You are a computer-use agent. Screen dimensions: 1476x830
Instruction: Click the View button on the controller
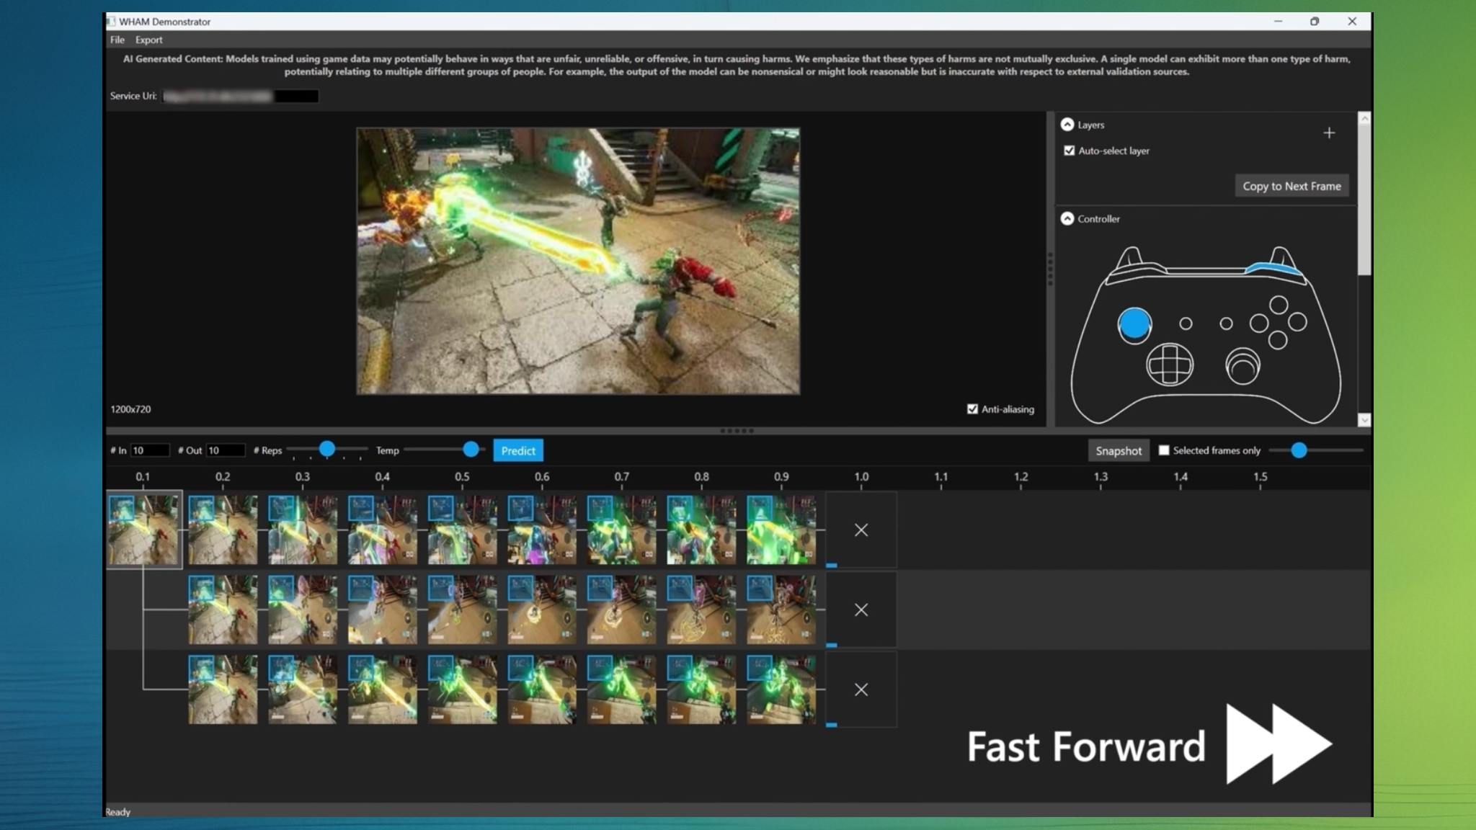click(x=1186, y=323)
